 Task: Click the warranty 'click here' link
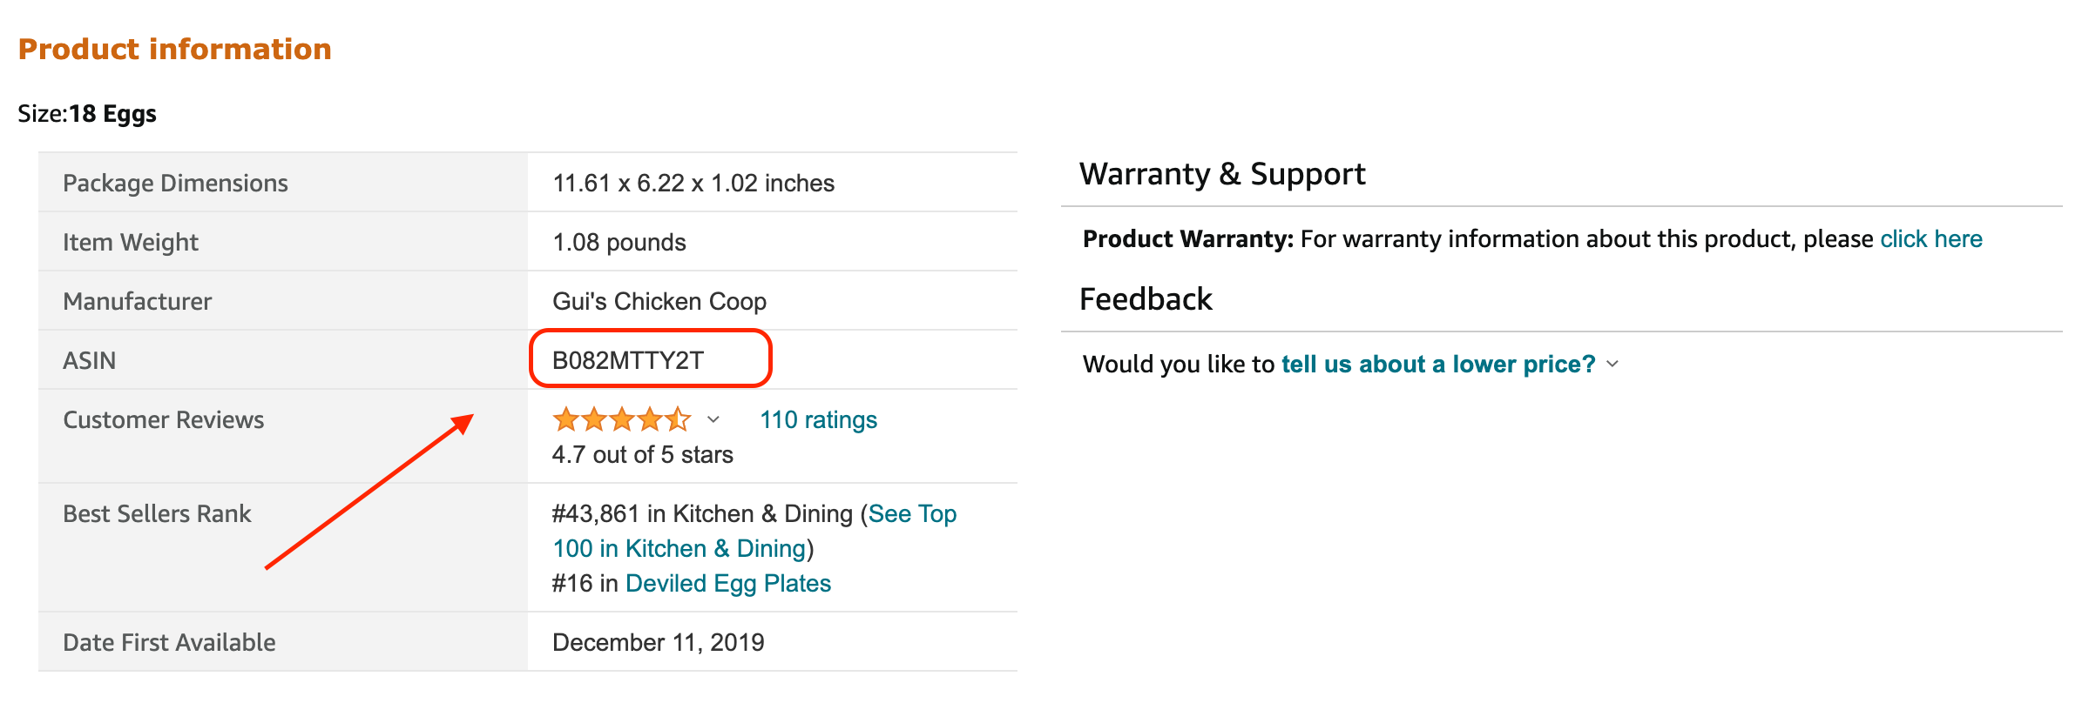click(x=1931, y=238)
